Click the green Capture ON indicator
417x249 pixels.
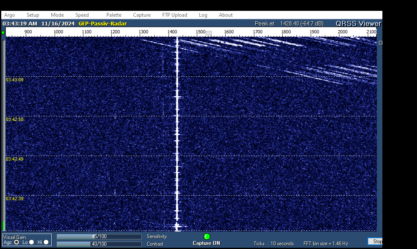tap(207, 236)
